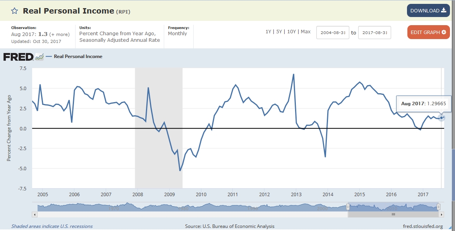
Task: Select the 1Y time range
Action: 268,32
